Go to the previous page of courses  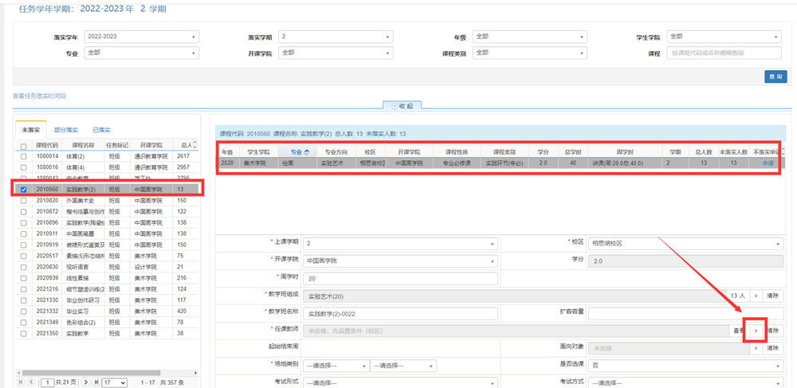coord(33,382)
